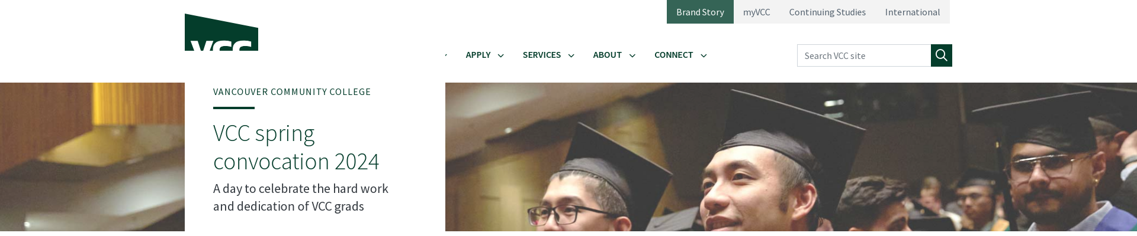The height and width of the screenshot is (236, 1137).
Task: Open the VCC spring convocation 2024 headline
Action: tap(296, 147)
